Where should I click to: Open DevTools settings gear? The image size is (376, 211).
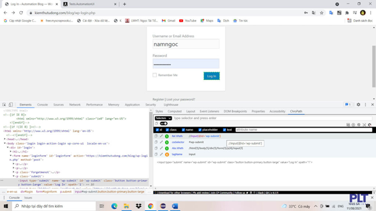(x=358, y=105)
